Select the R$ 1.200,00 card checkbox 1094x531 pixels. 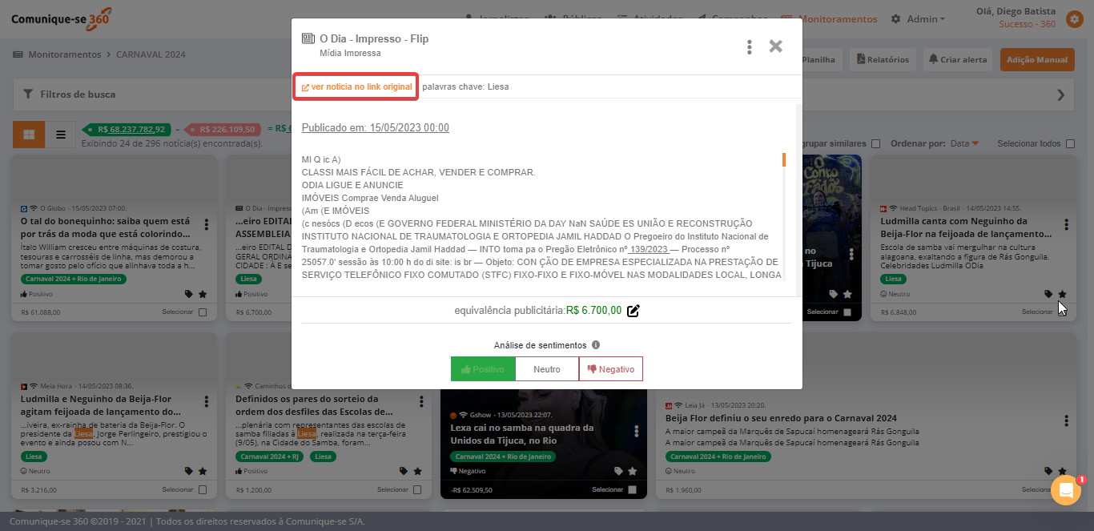click(x=417, y=490)
